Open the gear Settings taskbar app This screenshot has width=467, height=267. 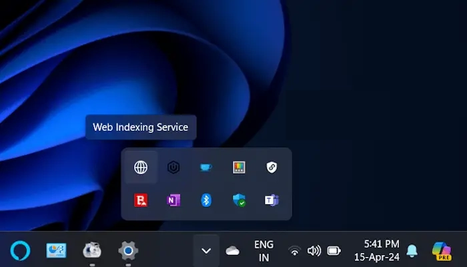(x=128, y=250)
